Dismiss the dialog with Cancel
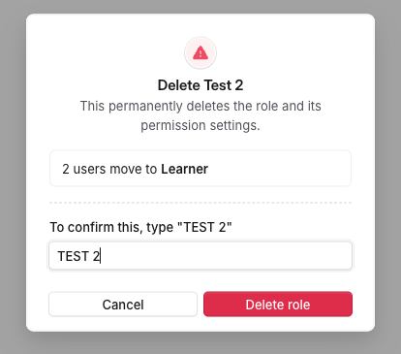 click(123, 304)
